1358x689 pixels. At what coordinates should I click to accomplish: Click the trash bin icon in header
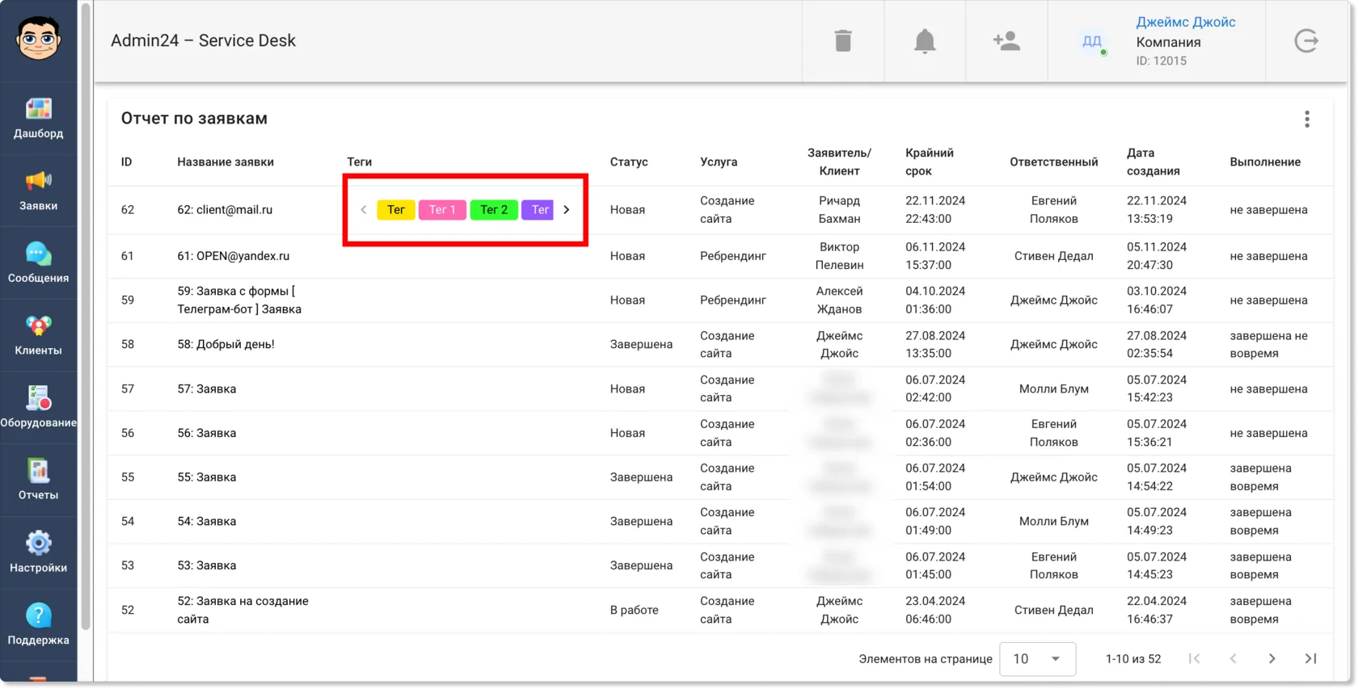click(843, 40)
